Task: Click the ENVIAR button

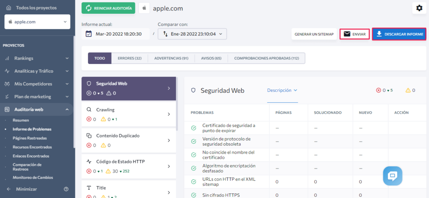Action: click(354, 34)
